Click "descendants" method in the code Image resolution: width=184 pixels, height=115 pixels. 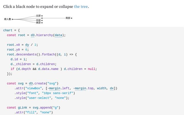(x=26, y=54)
